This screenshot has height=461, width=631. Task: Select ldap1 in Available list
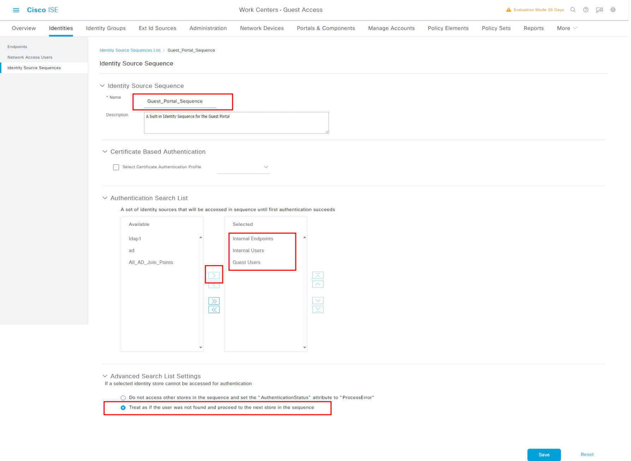click(135, 239)
